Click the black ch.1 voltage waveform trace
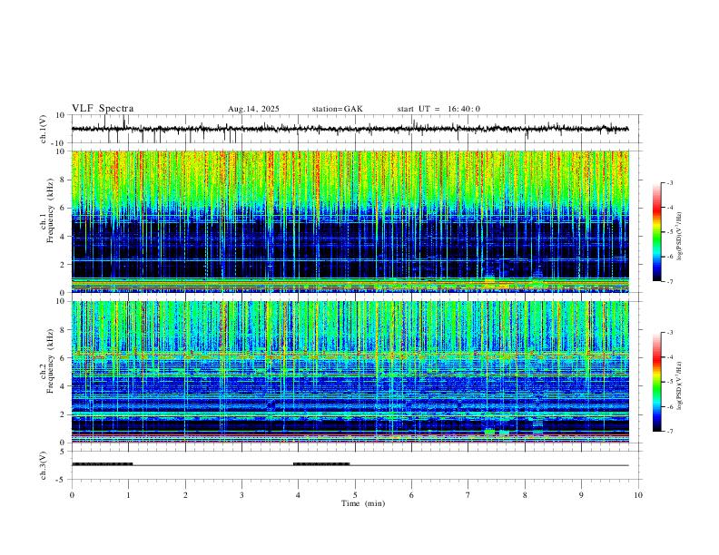Screen dimensions: 719x555 [350, 129]
